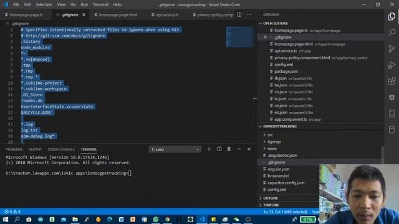
Task: Split the editor right
Action: 239,15
